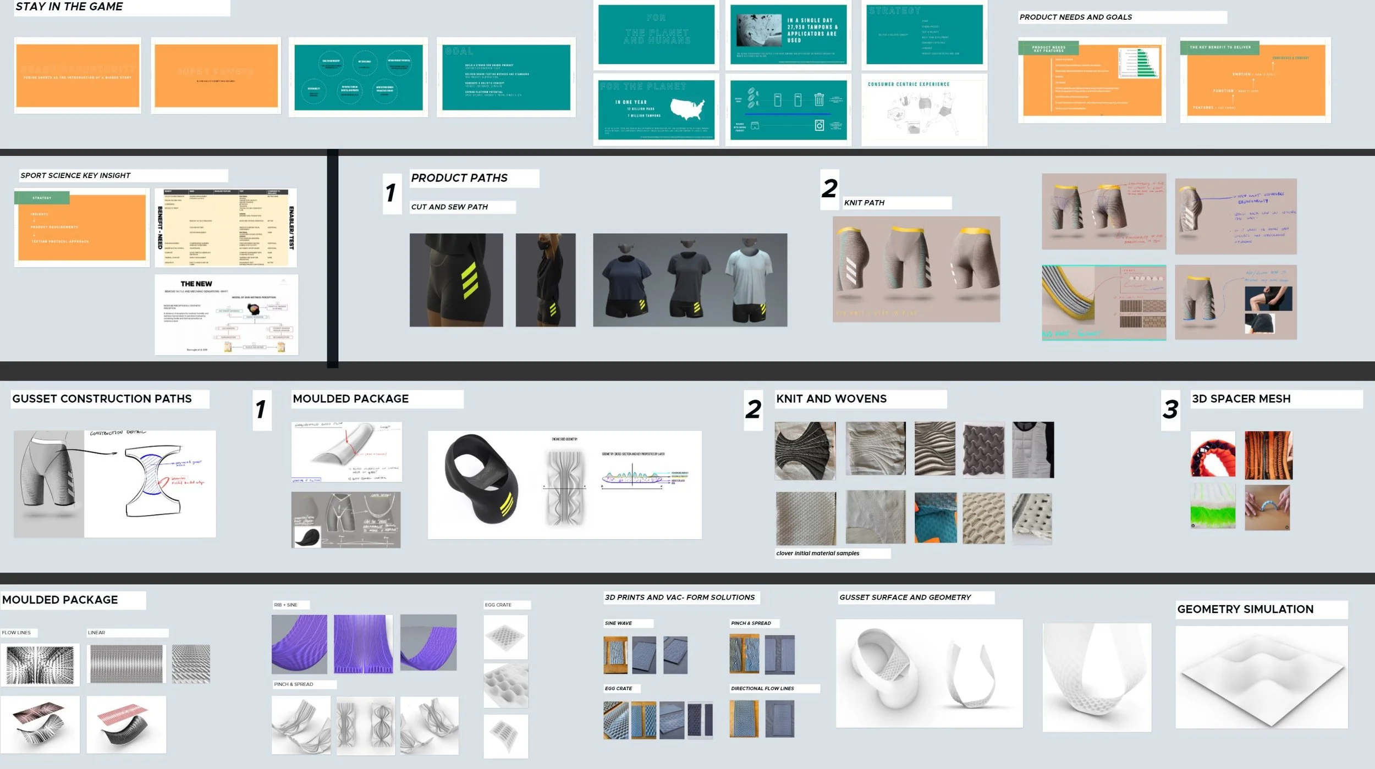Click the PRODUCT NEEDS AND GOALS label

coord(1075,18)
